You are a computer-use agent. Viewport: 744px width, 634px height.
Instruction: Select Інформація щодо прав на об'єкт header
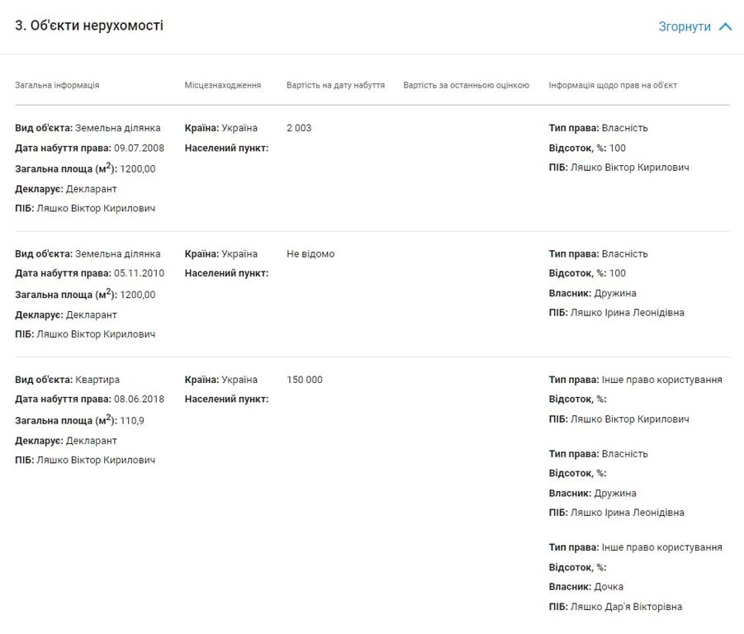pos(613,85)
